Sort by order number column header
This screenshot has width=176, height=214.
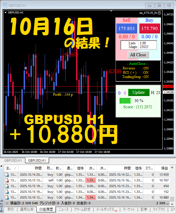pos(11,168)
